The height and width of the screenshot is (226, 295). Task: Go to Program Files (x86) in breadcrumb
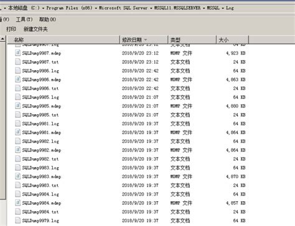click(x=69, y=8)
